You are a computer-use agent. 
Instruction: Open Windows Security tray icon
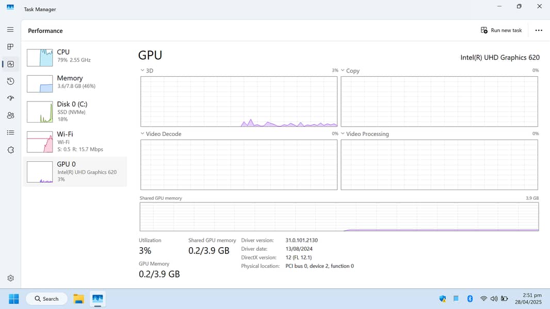pos(443,299)
